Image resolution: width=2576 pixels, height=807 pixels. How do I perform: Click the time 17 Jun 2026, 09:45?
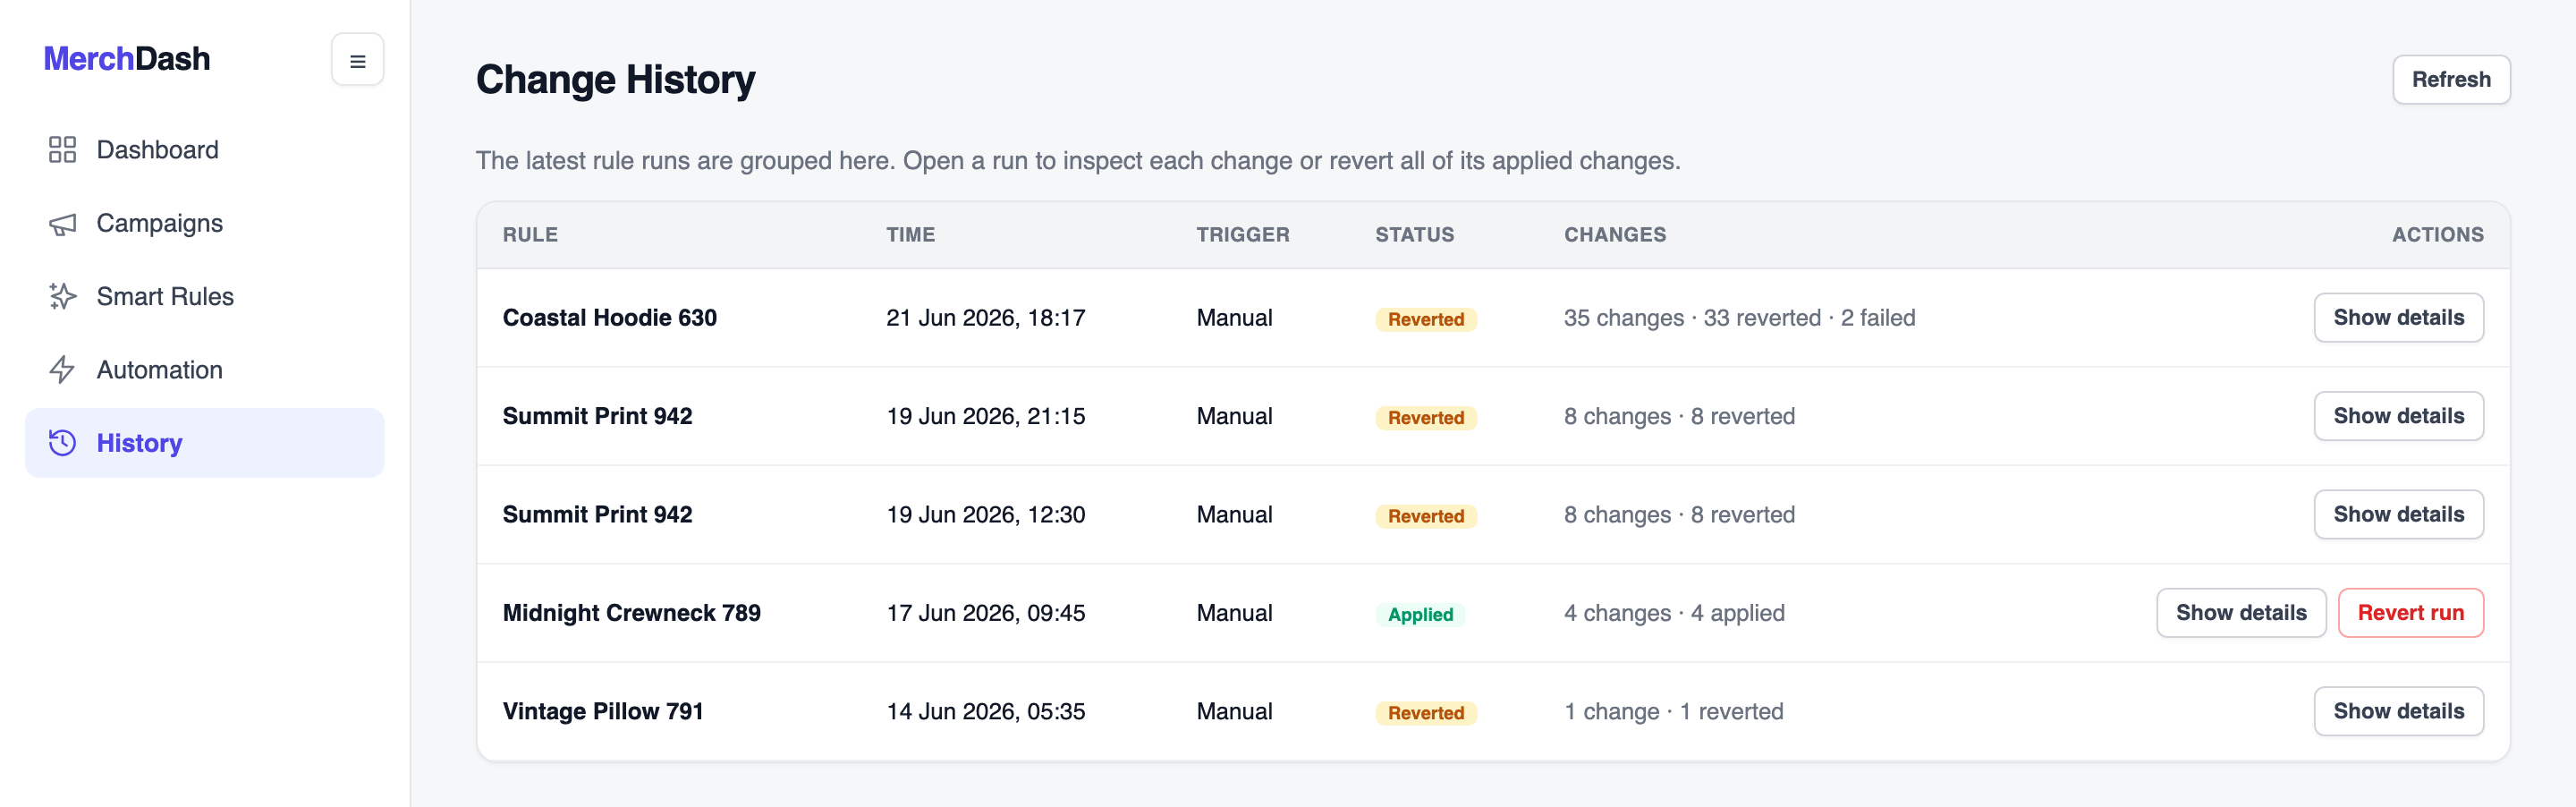pyautogui.click(x=985, y=613)
